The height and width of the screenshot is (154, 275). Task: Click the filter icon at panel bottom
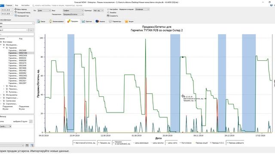32,145
